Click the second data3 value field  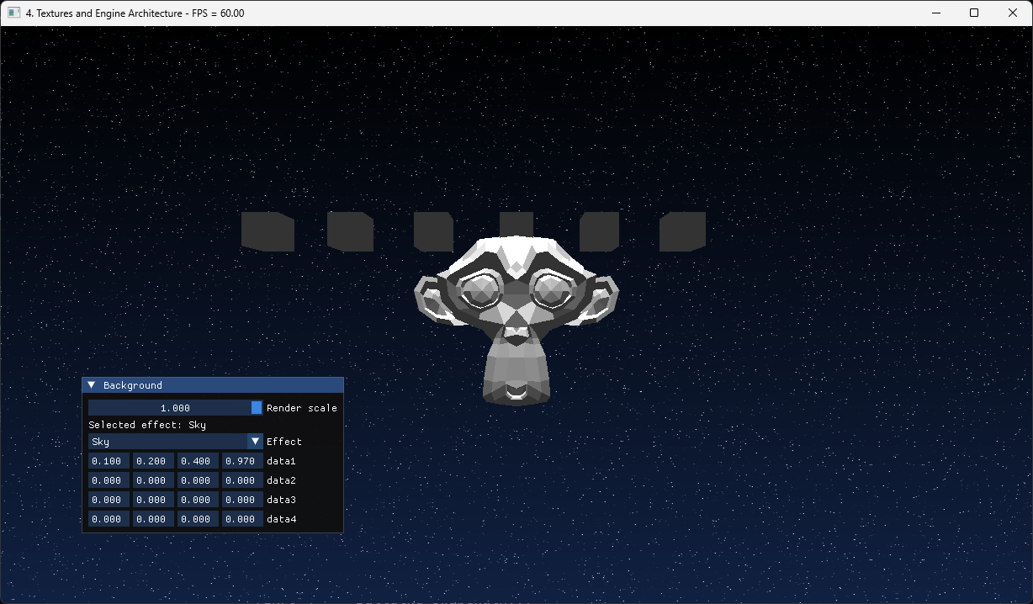pyautogui.click(x=154, y=500)
